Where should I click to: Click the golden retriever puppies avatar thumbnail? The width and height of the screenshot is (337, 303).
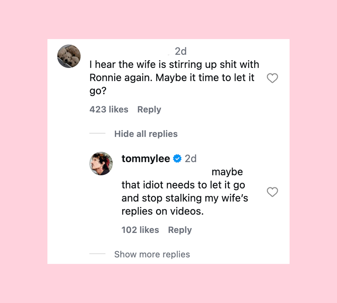coord(69,56)
